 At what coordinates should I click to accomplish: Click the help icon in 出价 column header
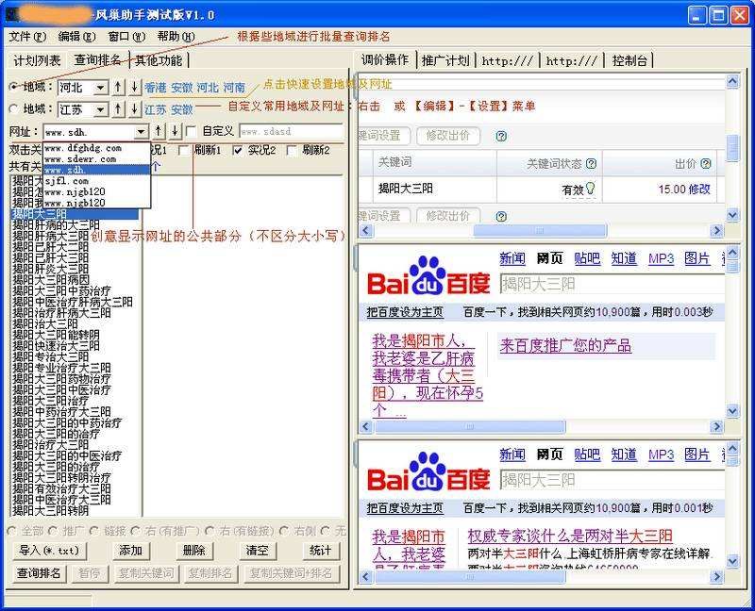(706, 163)
